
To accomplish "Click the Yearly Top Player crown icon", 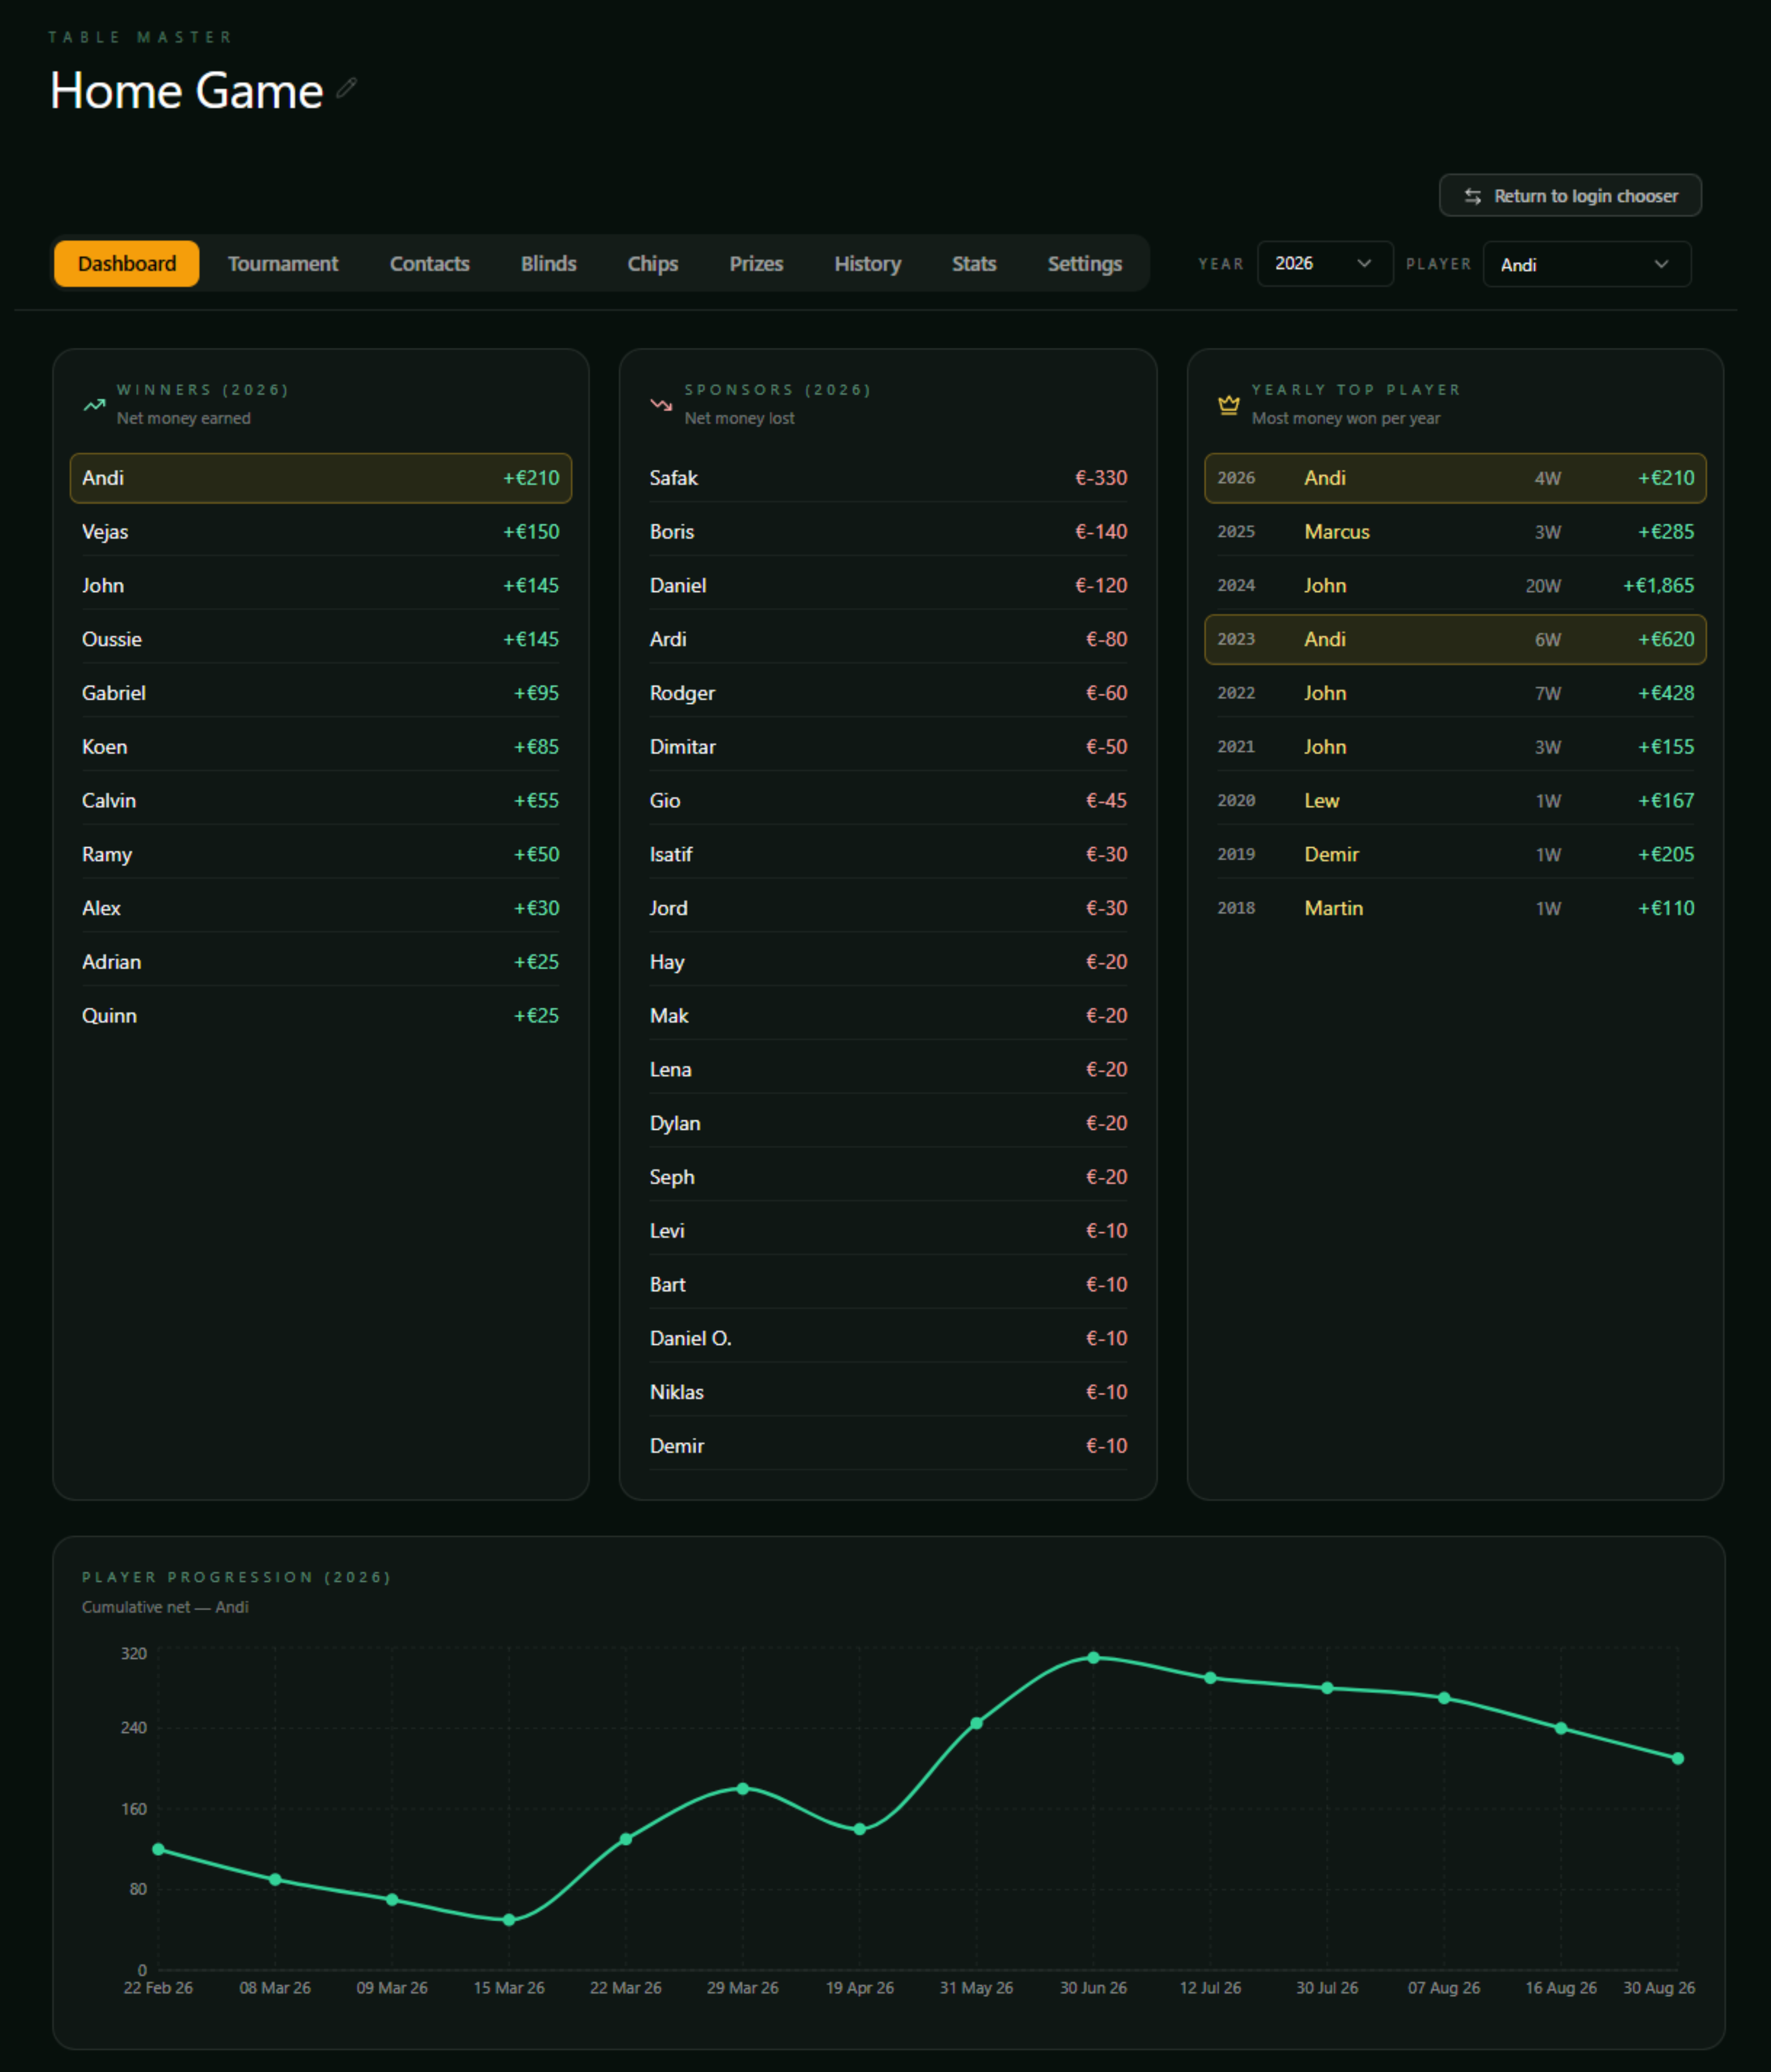I will click(x=1228, y=405).
